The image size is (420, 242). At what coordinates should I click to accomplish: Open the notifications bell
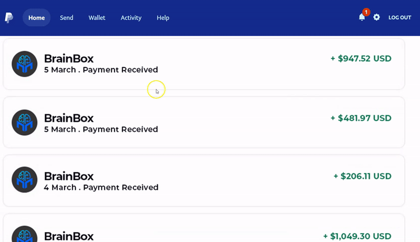[x=362, y=17]
